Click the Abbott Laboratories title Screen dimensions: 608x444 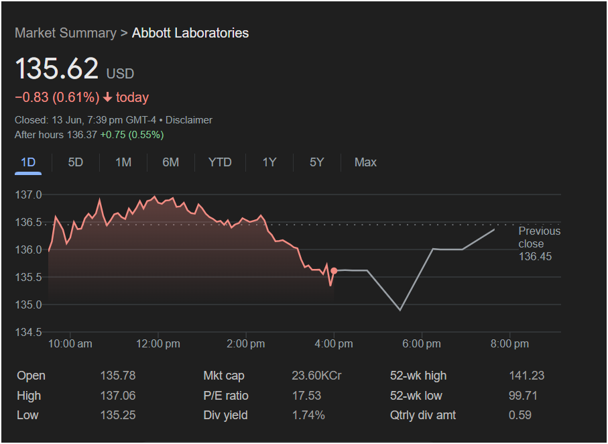click(190, 33)
